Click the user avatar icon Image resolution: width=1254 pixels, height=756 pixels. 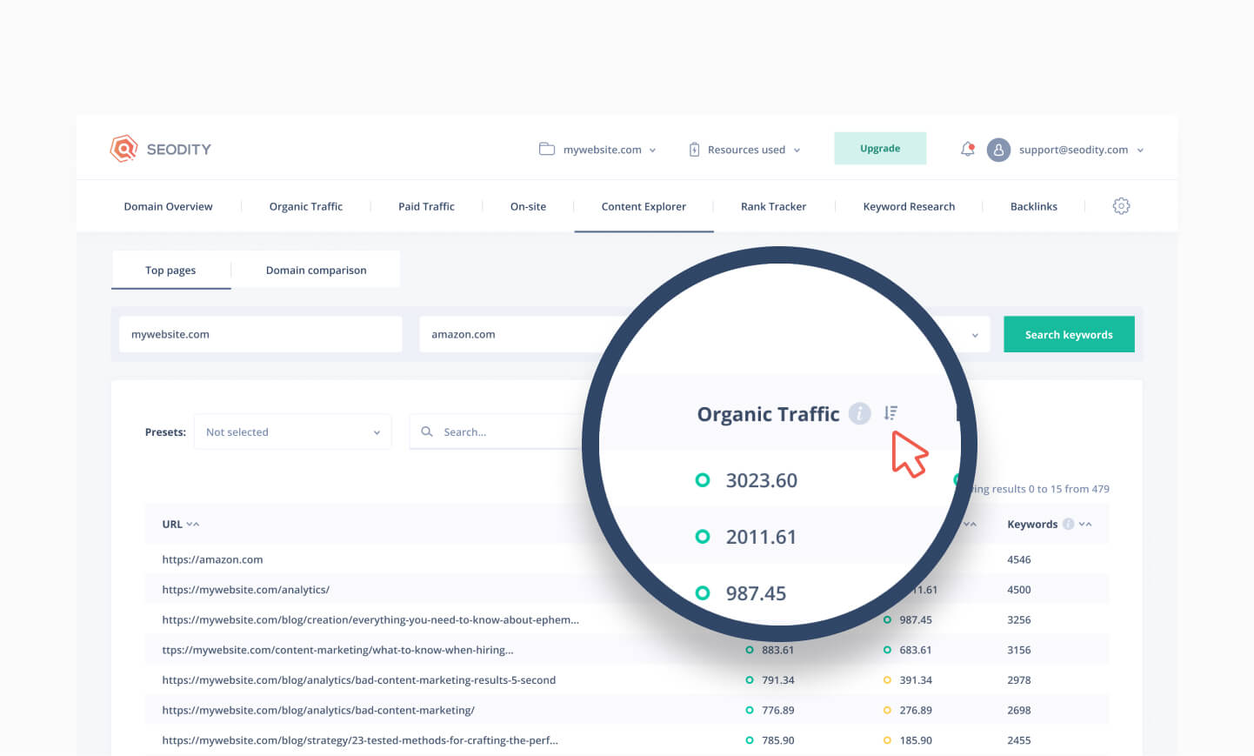[x=998, y=150]
